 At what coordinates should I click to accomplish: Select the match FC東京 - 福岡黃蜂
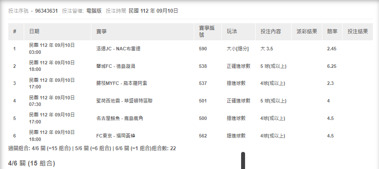(x=116, y=136)
